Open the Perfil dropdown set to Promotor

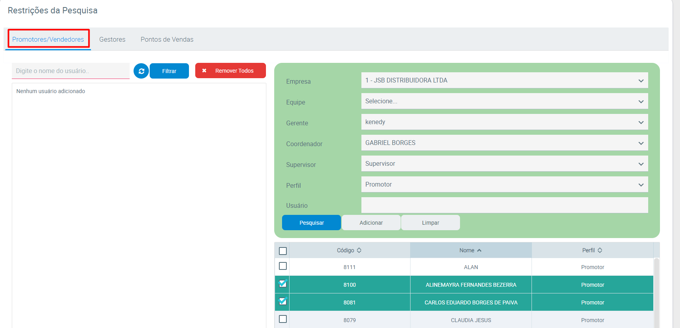(504, 185)
